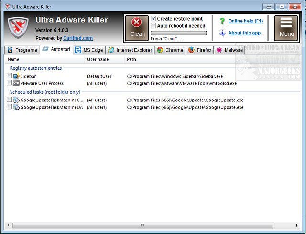Enable Auto reboot if needed checkbox
The height and width of the screenshot is (234, 306).
[153, 26]
